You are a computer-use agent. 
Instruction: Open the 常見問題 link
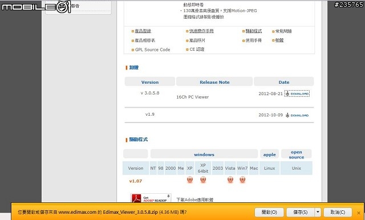tap(283, 31)
